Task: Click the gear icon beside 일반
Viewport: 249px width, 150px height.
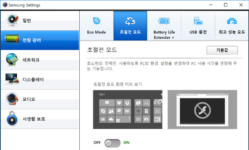Action: coord(12,20)
